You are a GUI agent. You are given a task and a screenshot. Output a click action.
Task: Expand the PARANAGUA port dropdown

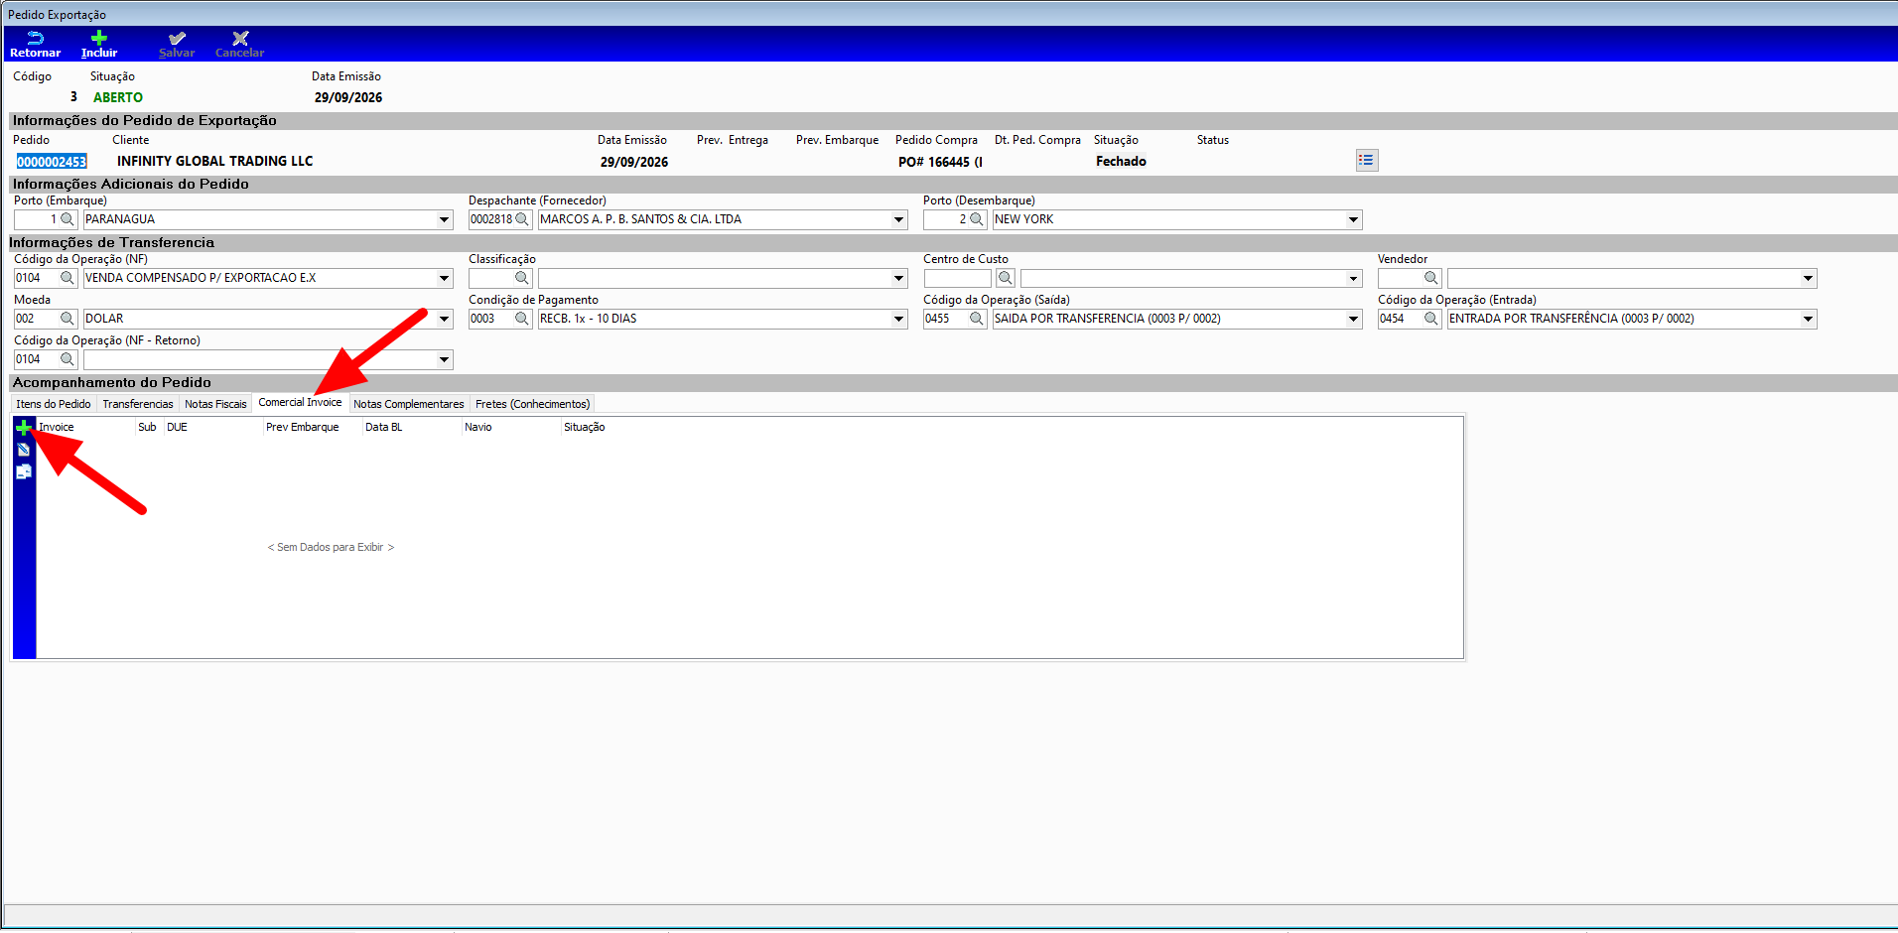[x=444, y=219]
